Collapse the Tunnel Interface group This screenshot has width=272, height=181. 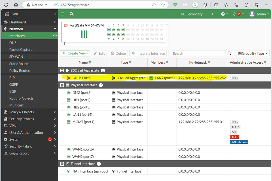pyautogui.click(x=62, y=164)
